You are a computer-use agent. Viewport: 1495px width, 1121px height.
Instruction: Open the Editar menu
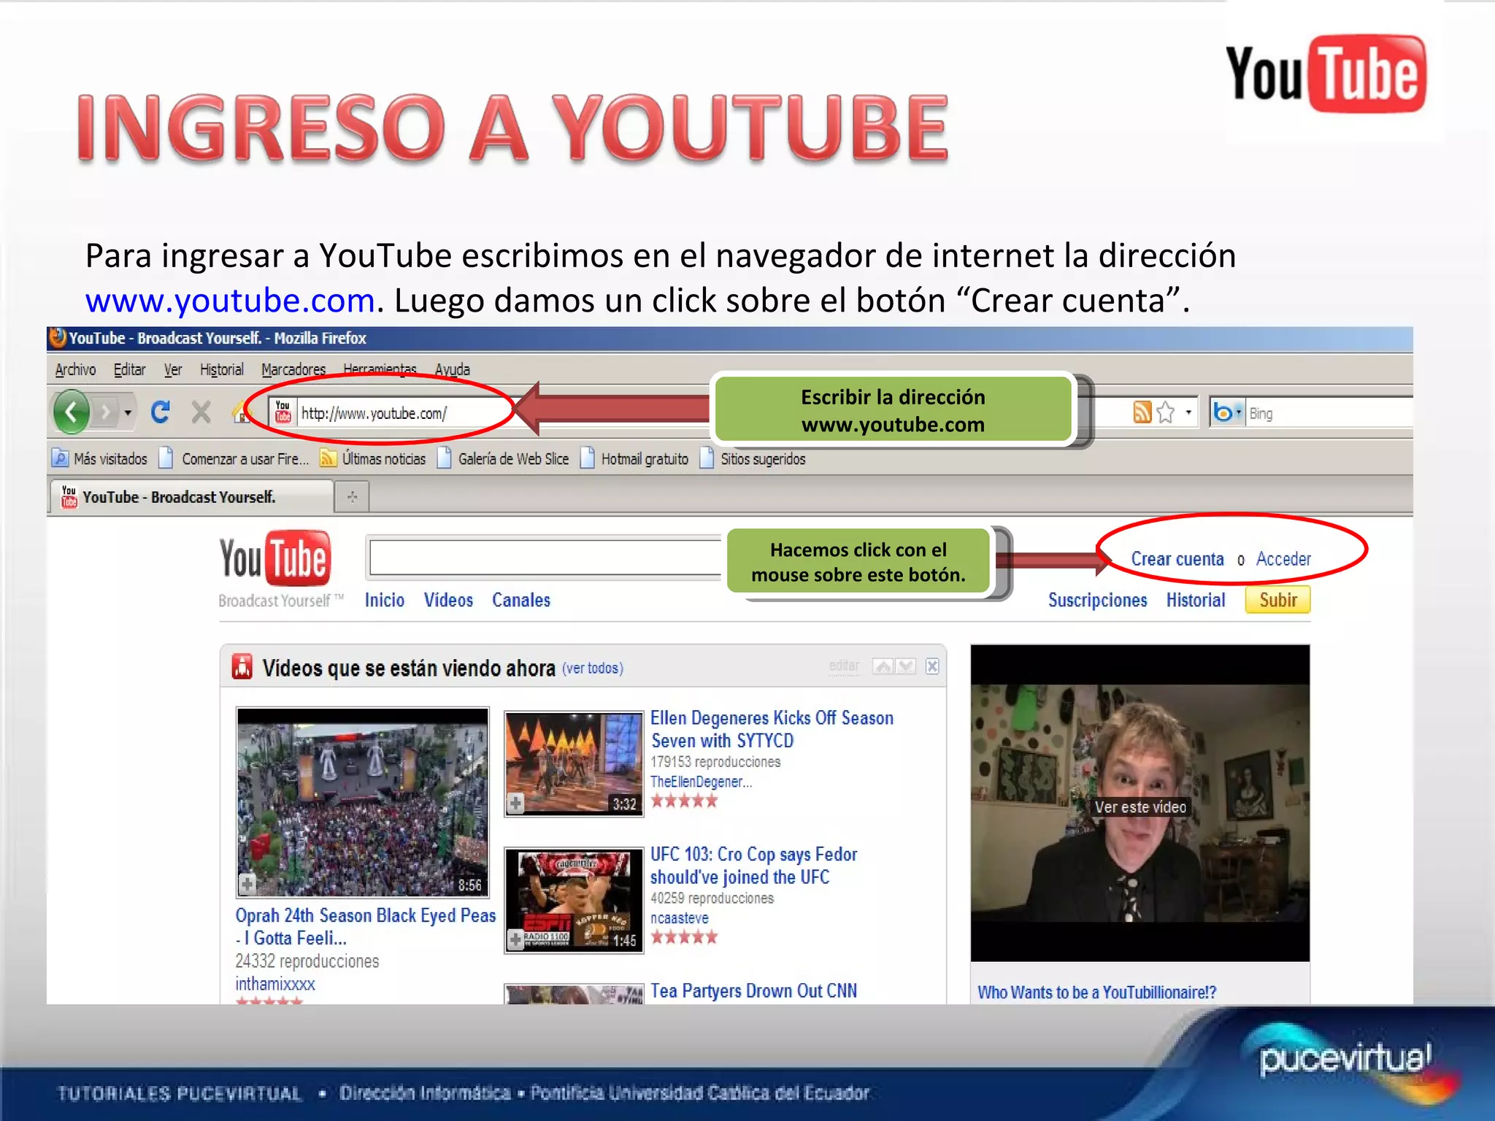coord(129,369)
